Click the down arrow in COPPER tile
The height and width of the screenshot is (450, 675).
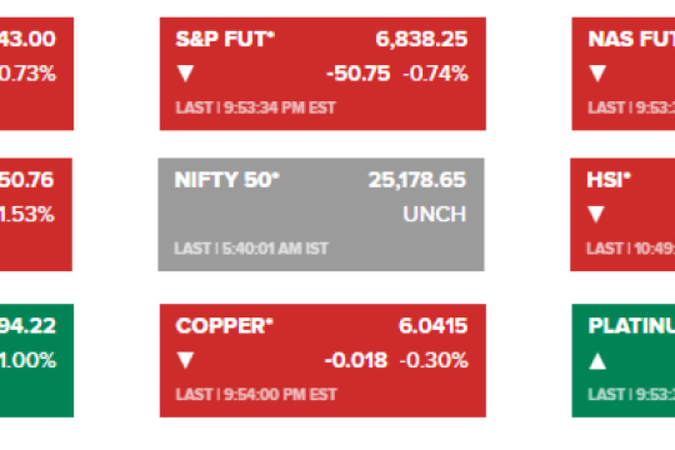point(185,361)
